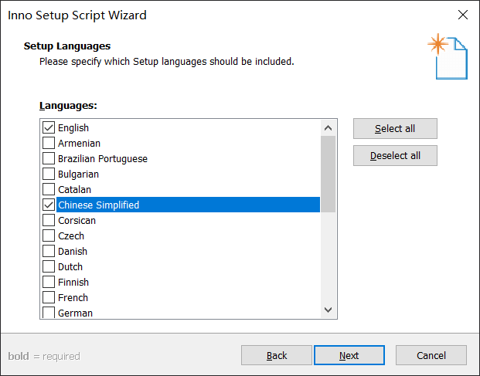The width and height of the screenshot is (480, 376).
Task: Tick the Brazilian Portuguese checkbox
Action: pyautogui.click(x=49, y=158)
